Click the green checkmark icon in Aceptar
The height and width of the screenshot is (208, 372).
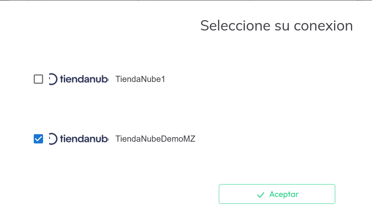tap(261, 195)
